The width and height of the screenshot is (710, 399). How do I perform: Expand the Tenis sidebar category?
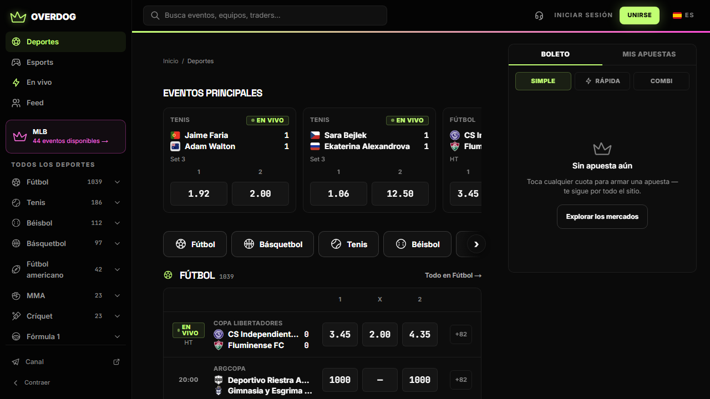click(117, 203)
